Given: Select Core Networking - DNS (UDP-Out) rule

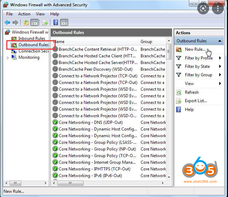Looking at the screenshot, I should point(91,122).
